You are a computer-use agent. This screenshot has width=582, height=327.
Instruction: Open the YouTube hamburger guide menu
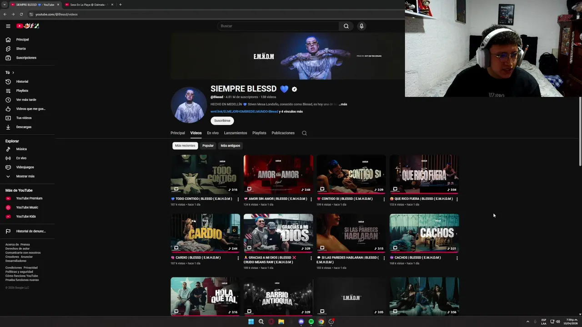point(8,26)
